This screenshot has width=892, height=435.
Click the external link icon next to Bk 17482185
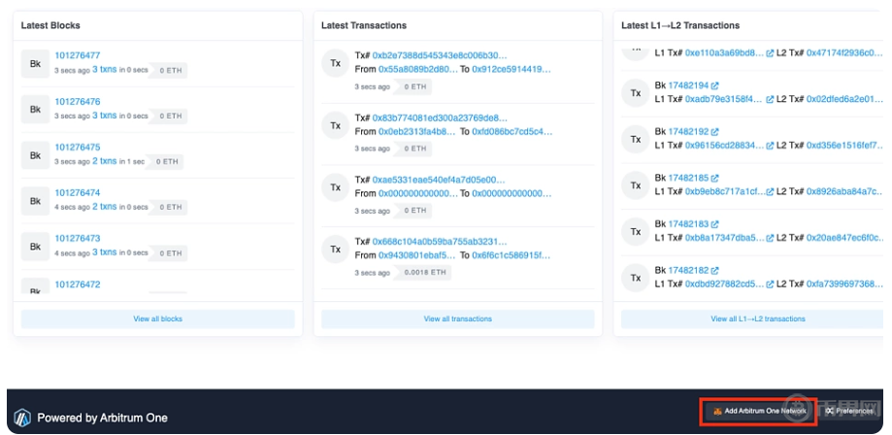pos(714,179)
